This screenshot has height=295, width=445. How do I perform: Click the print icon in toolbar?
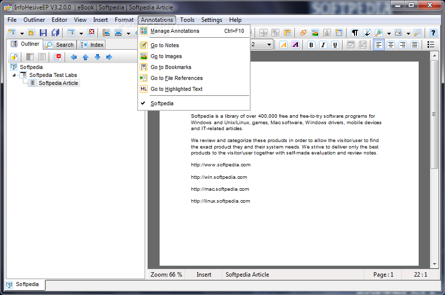(x=398, y=33)
